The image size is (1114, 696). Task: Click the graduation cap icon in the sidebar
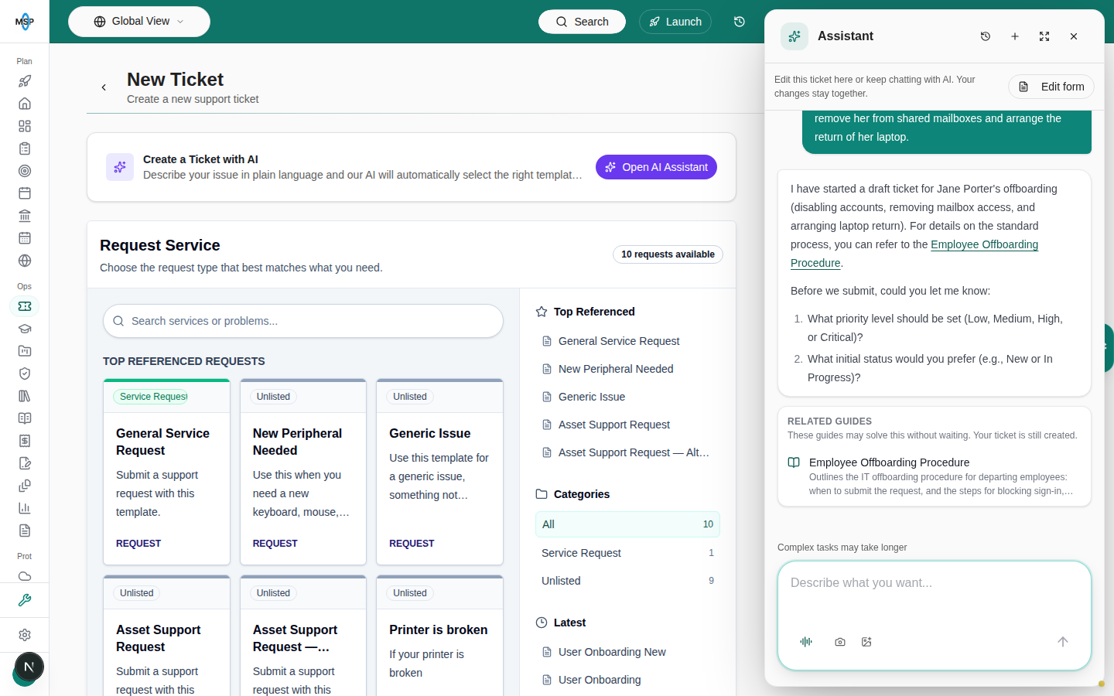25,329
